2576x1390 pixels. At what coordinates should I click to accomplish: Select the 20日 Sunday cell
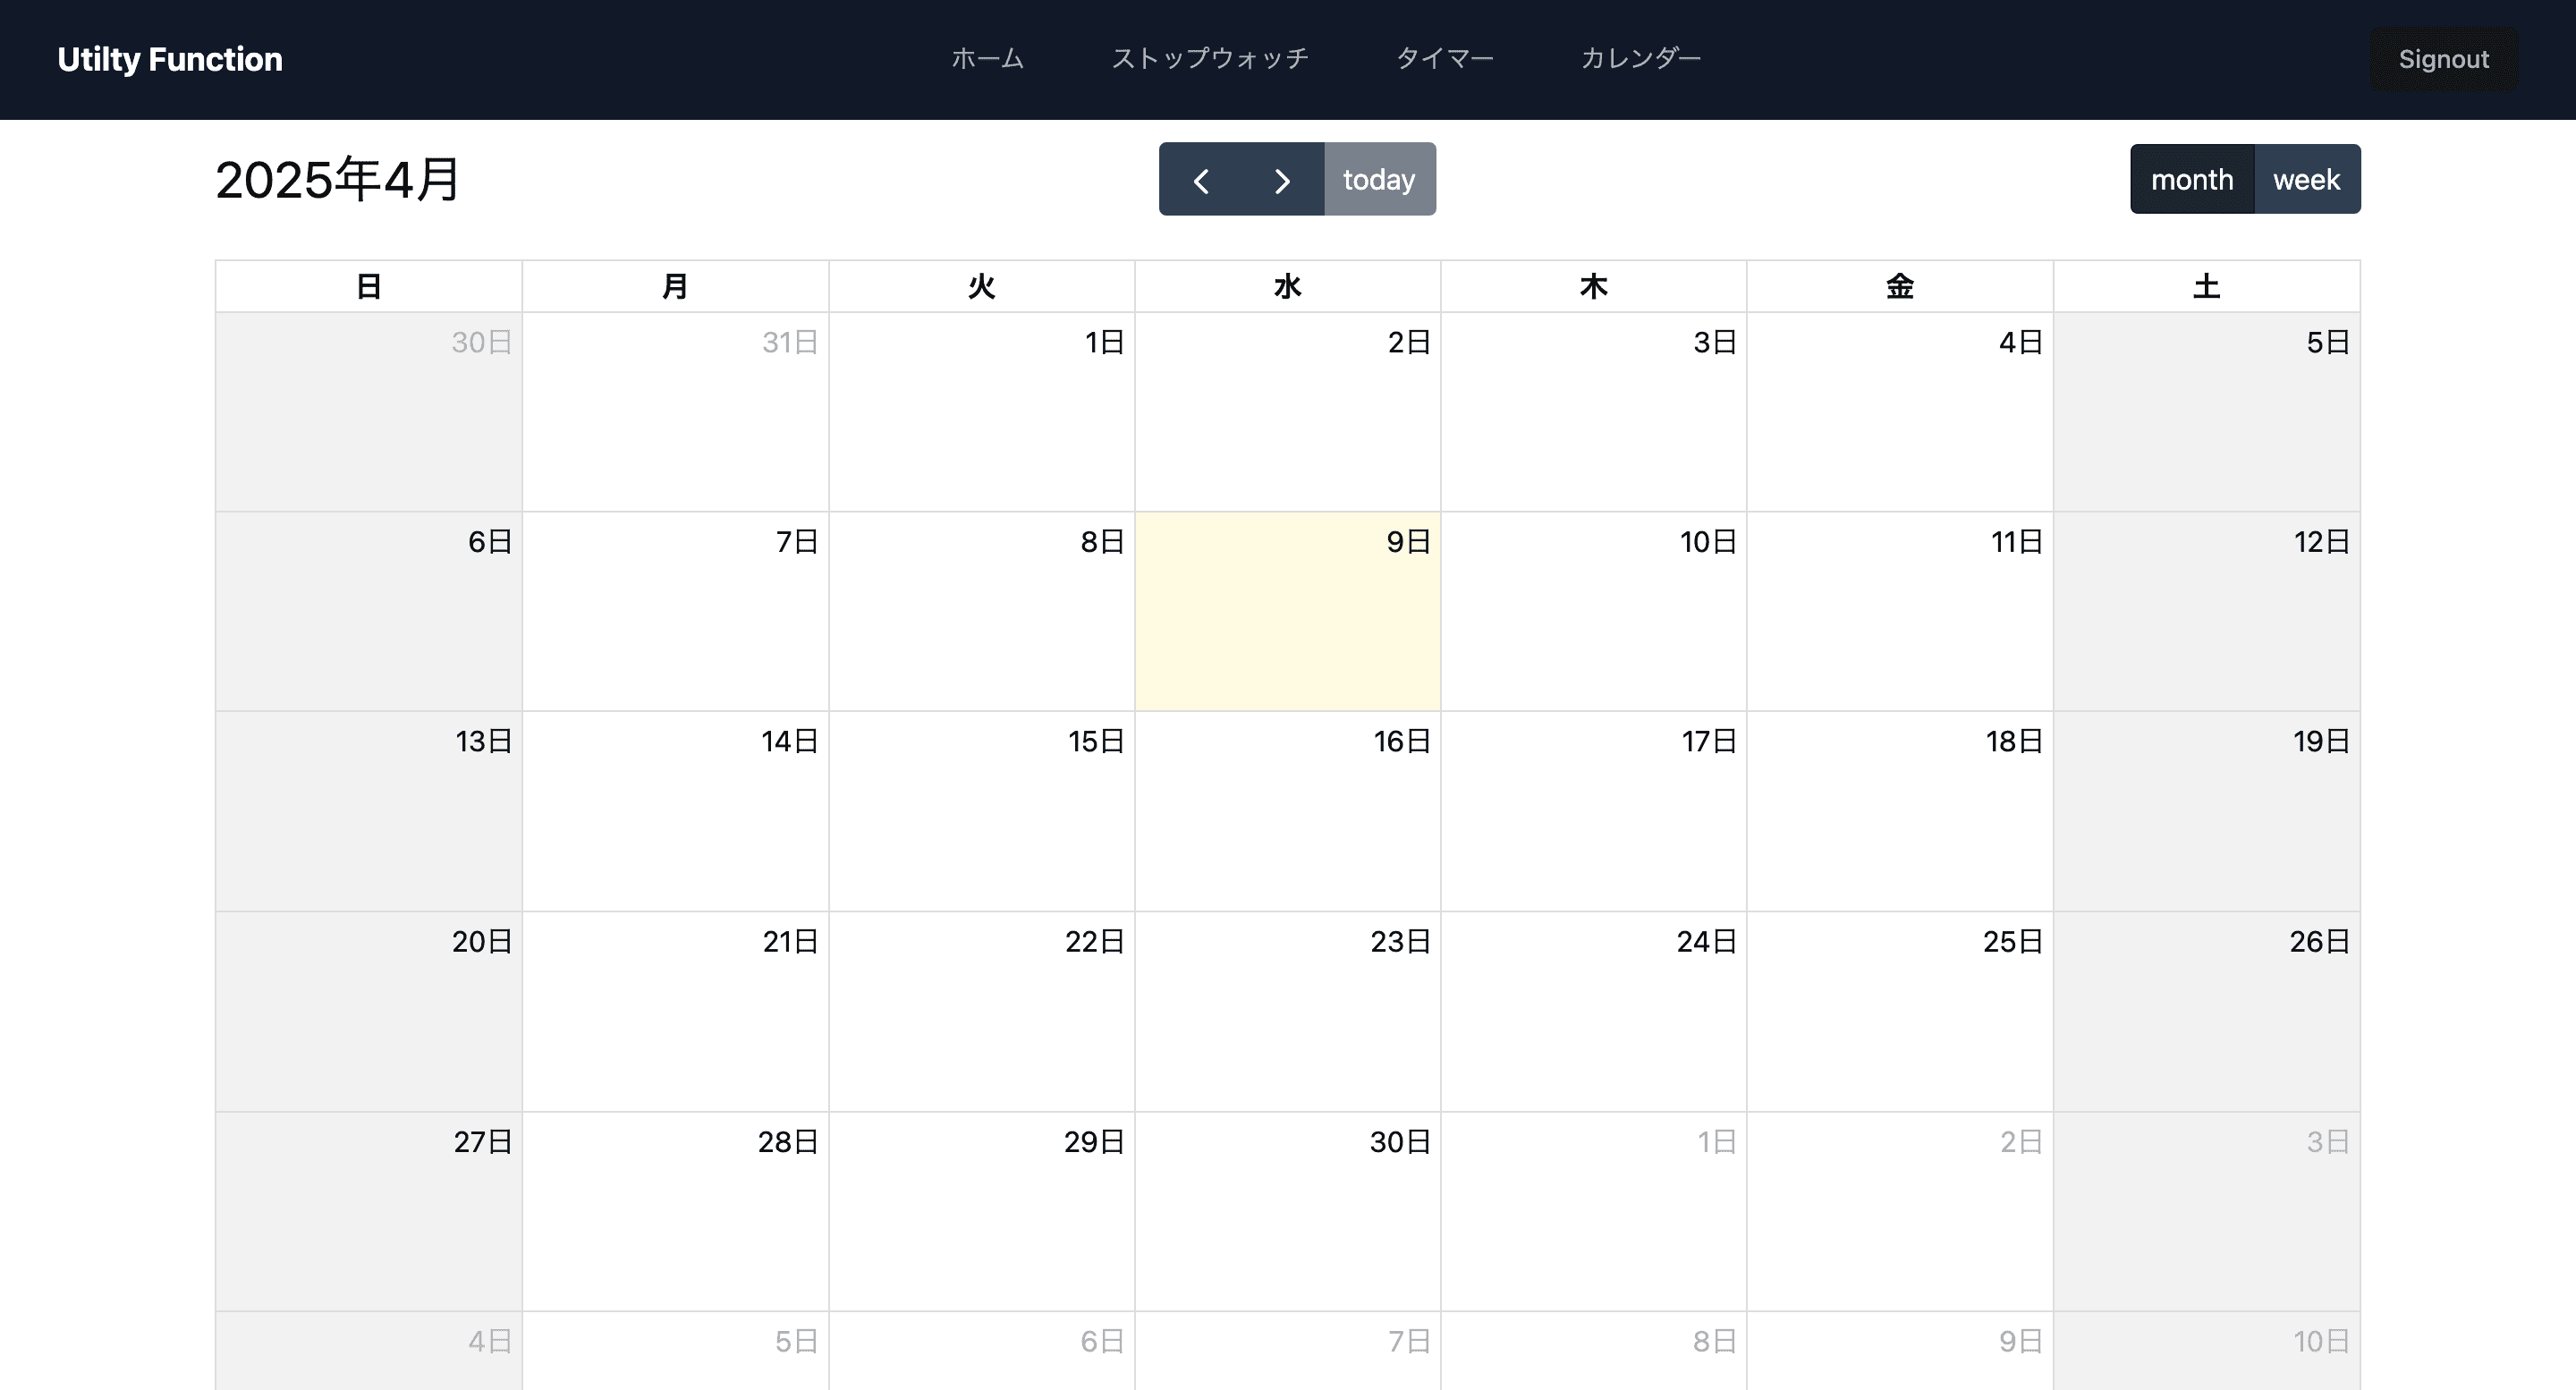point(369,1011)
